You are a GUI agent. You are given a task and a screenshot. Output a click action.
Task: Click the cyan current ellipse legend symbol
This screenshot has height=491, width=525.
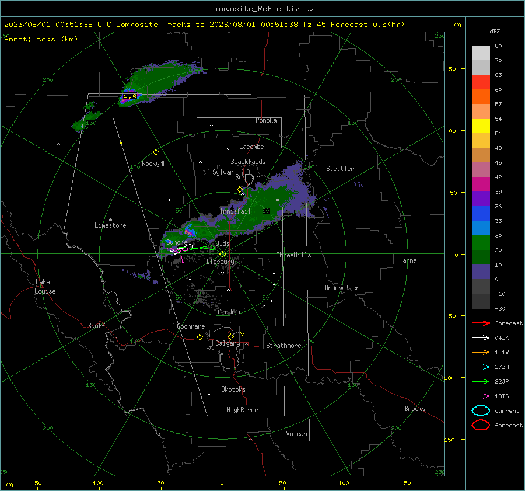[x=481, y=410]
